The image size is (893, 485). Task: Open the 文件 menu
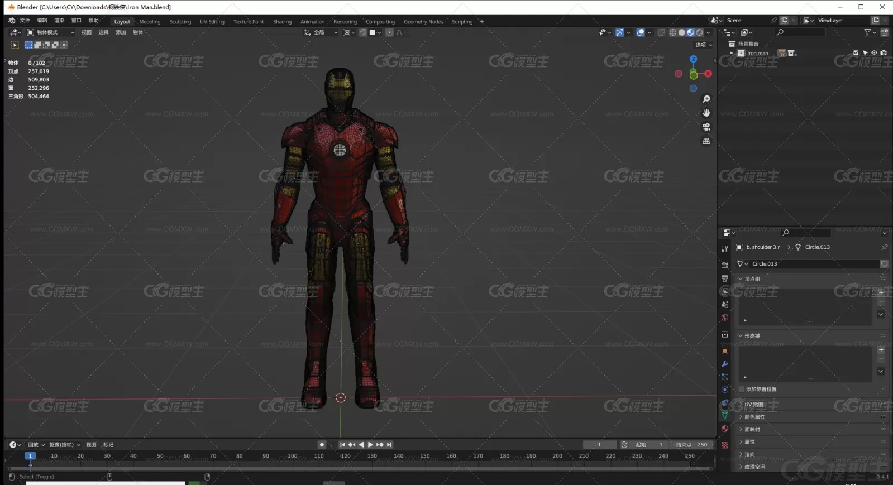tap(25, 21)
